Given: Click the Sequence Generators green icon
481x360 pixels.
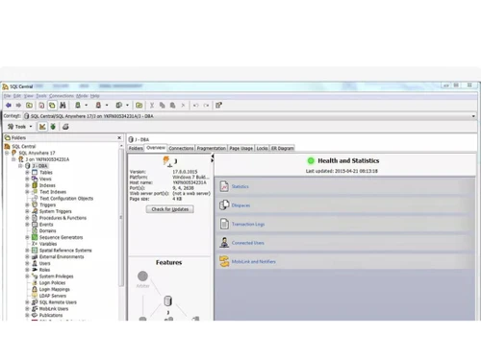Looking at the screenshot, I should coord(35,237).
